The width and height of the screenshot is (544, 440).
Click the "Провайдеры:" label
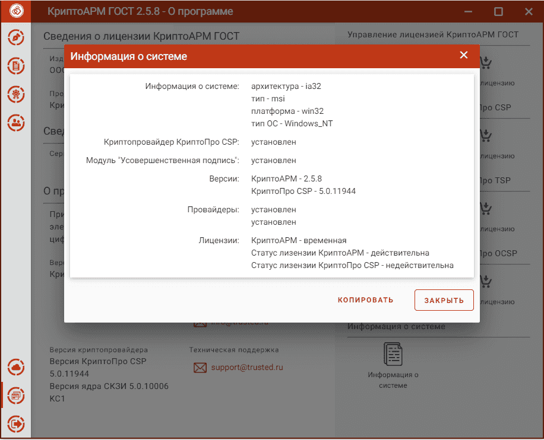point(213,209)
